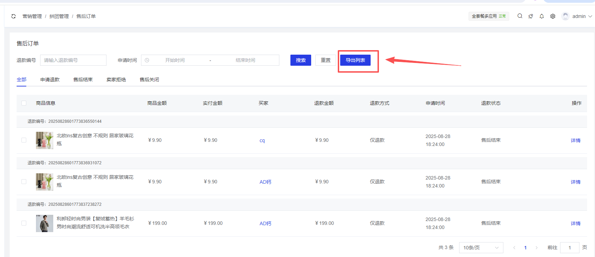Open the search icon in top header
Viewport: 595px width, 257px height.
point(520,16)
